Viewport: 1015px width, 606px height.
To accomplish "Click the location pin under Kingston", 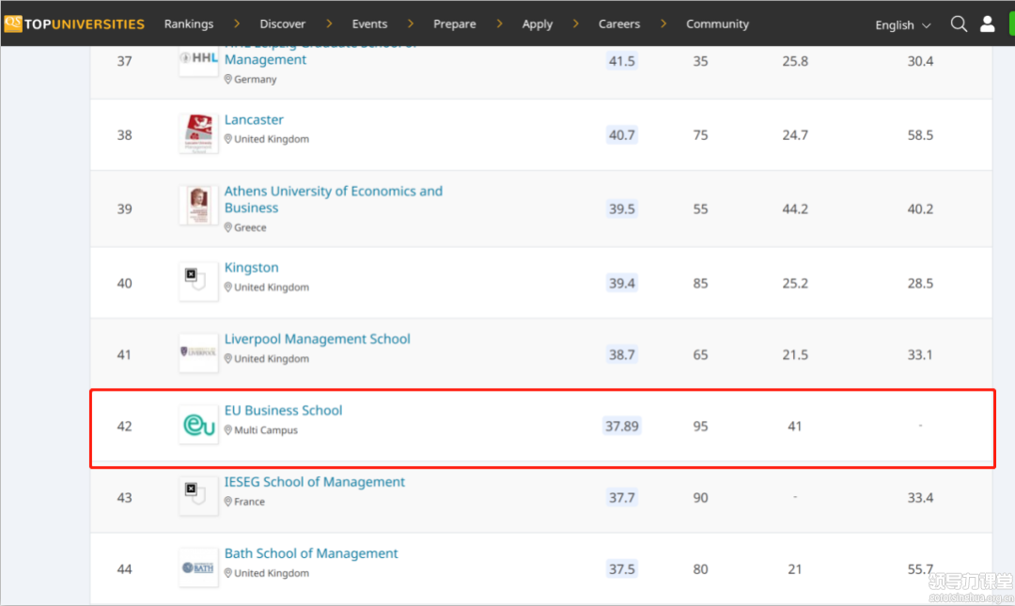I will pyautogui.click(x=227, y=287).
